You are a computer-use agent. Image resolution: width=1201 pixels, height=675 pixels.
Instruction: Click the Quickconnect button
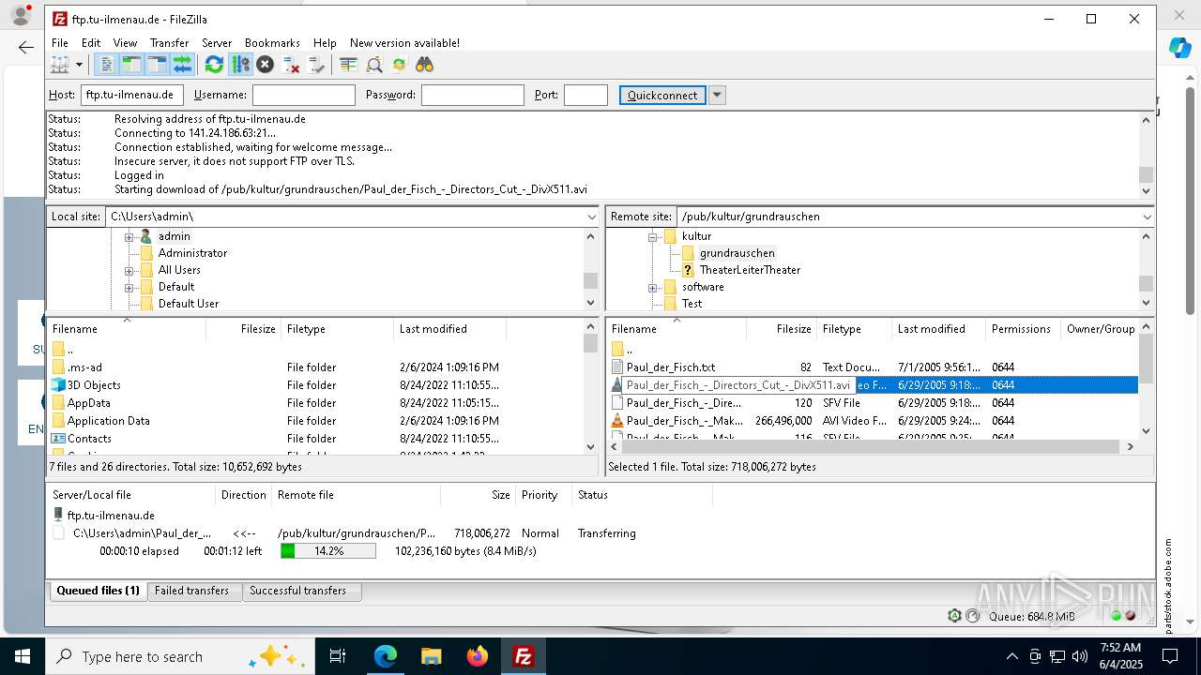click(662, 95)
